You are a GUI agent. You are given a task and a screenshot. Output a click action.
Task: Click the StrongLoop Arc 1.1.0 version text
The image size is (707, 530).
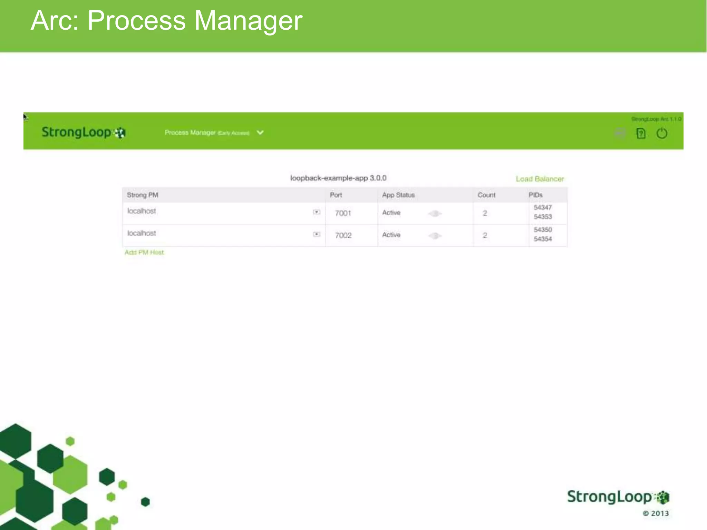coord(656,119)
